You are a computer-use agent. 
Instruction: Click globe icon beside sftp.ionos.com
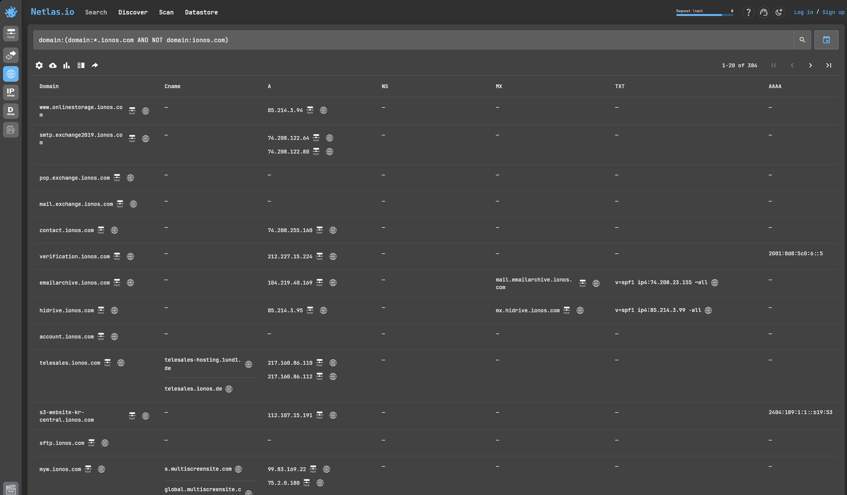tap(105, 443)
